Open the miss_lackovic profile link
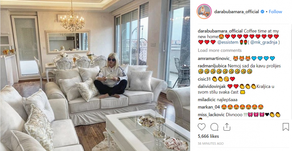Viewport: 292px width, 151px height. [x=211, y=115]
